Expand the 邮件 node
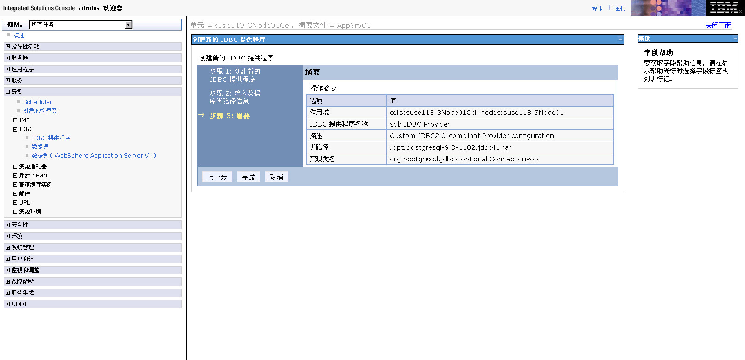The image size is (745, 360). pos(15,193)
